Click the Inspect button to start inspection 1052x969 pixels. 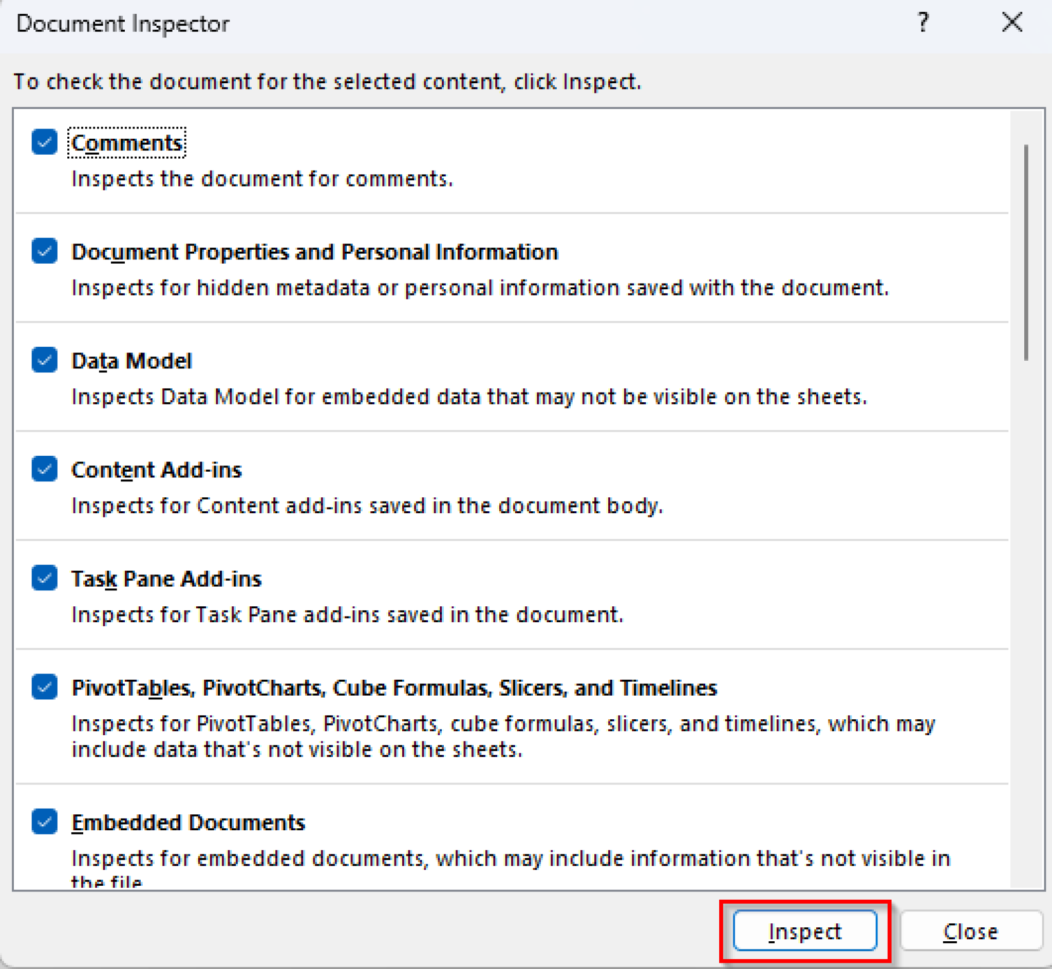pyautogui.click(x=804, y=931)
